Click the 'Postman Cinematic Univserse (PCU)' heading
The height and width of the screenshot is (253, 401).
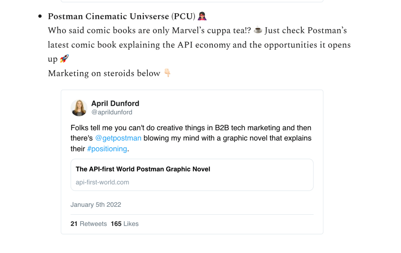point(122,16)
